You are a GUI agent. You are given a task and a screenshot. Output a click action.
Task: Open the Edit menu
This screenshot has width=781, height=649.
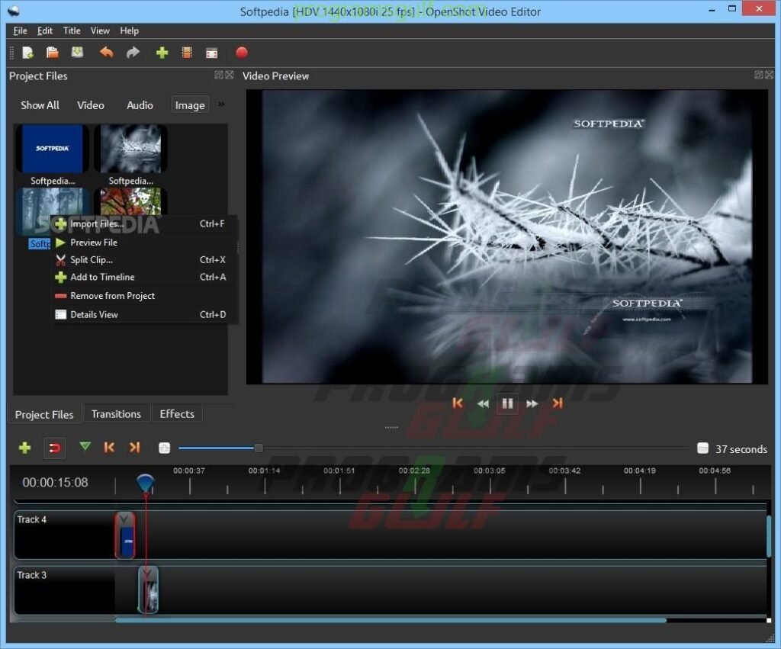coord(45,31)
